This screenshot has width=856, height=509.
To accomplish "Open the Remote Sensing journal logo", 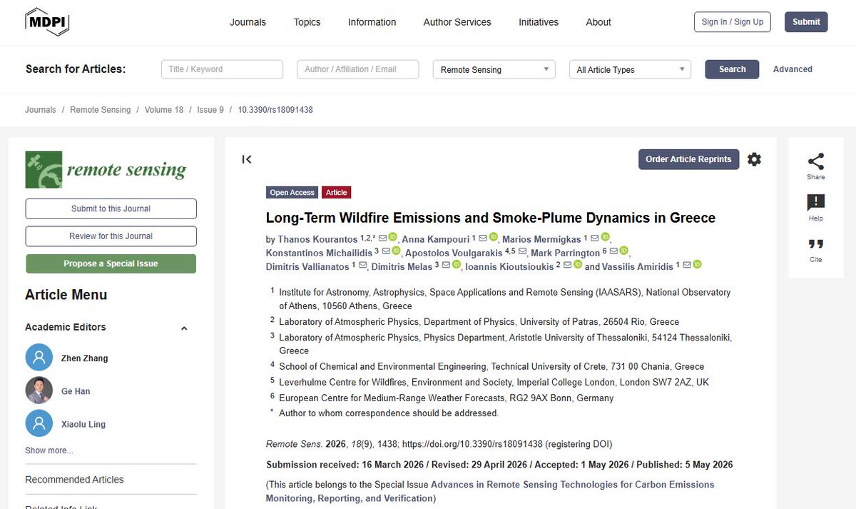I will click(x=106, y=169).
